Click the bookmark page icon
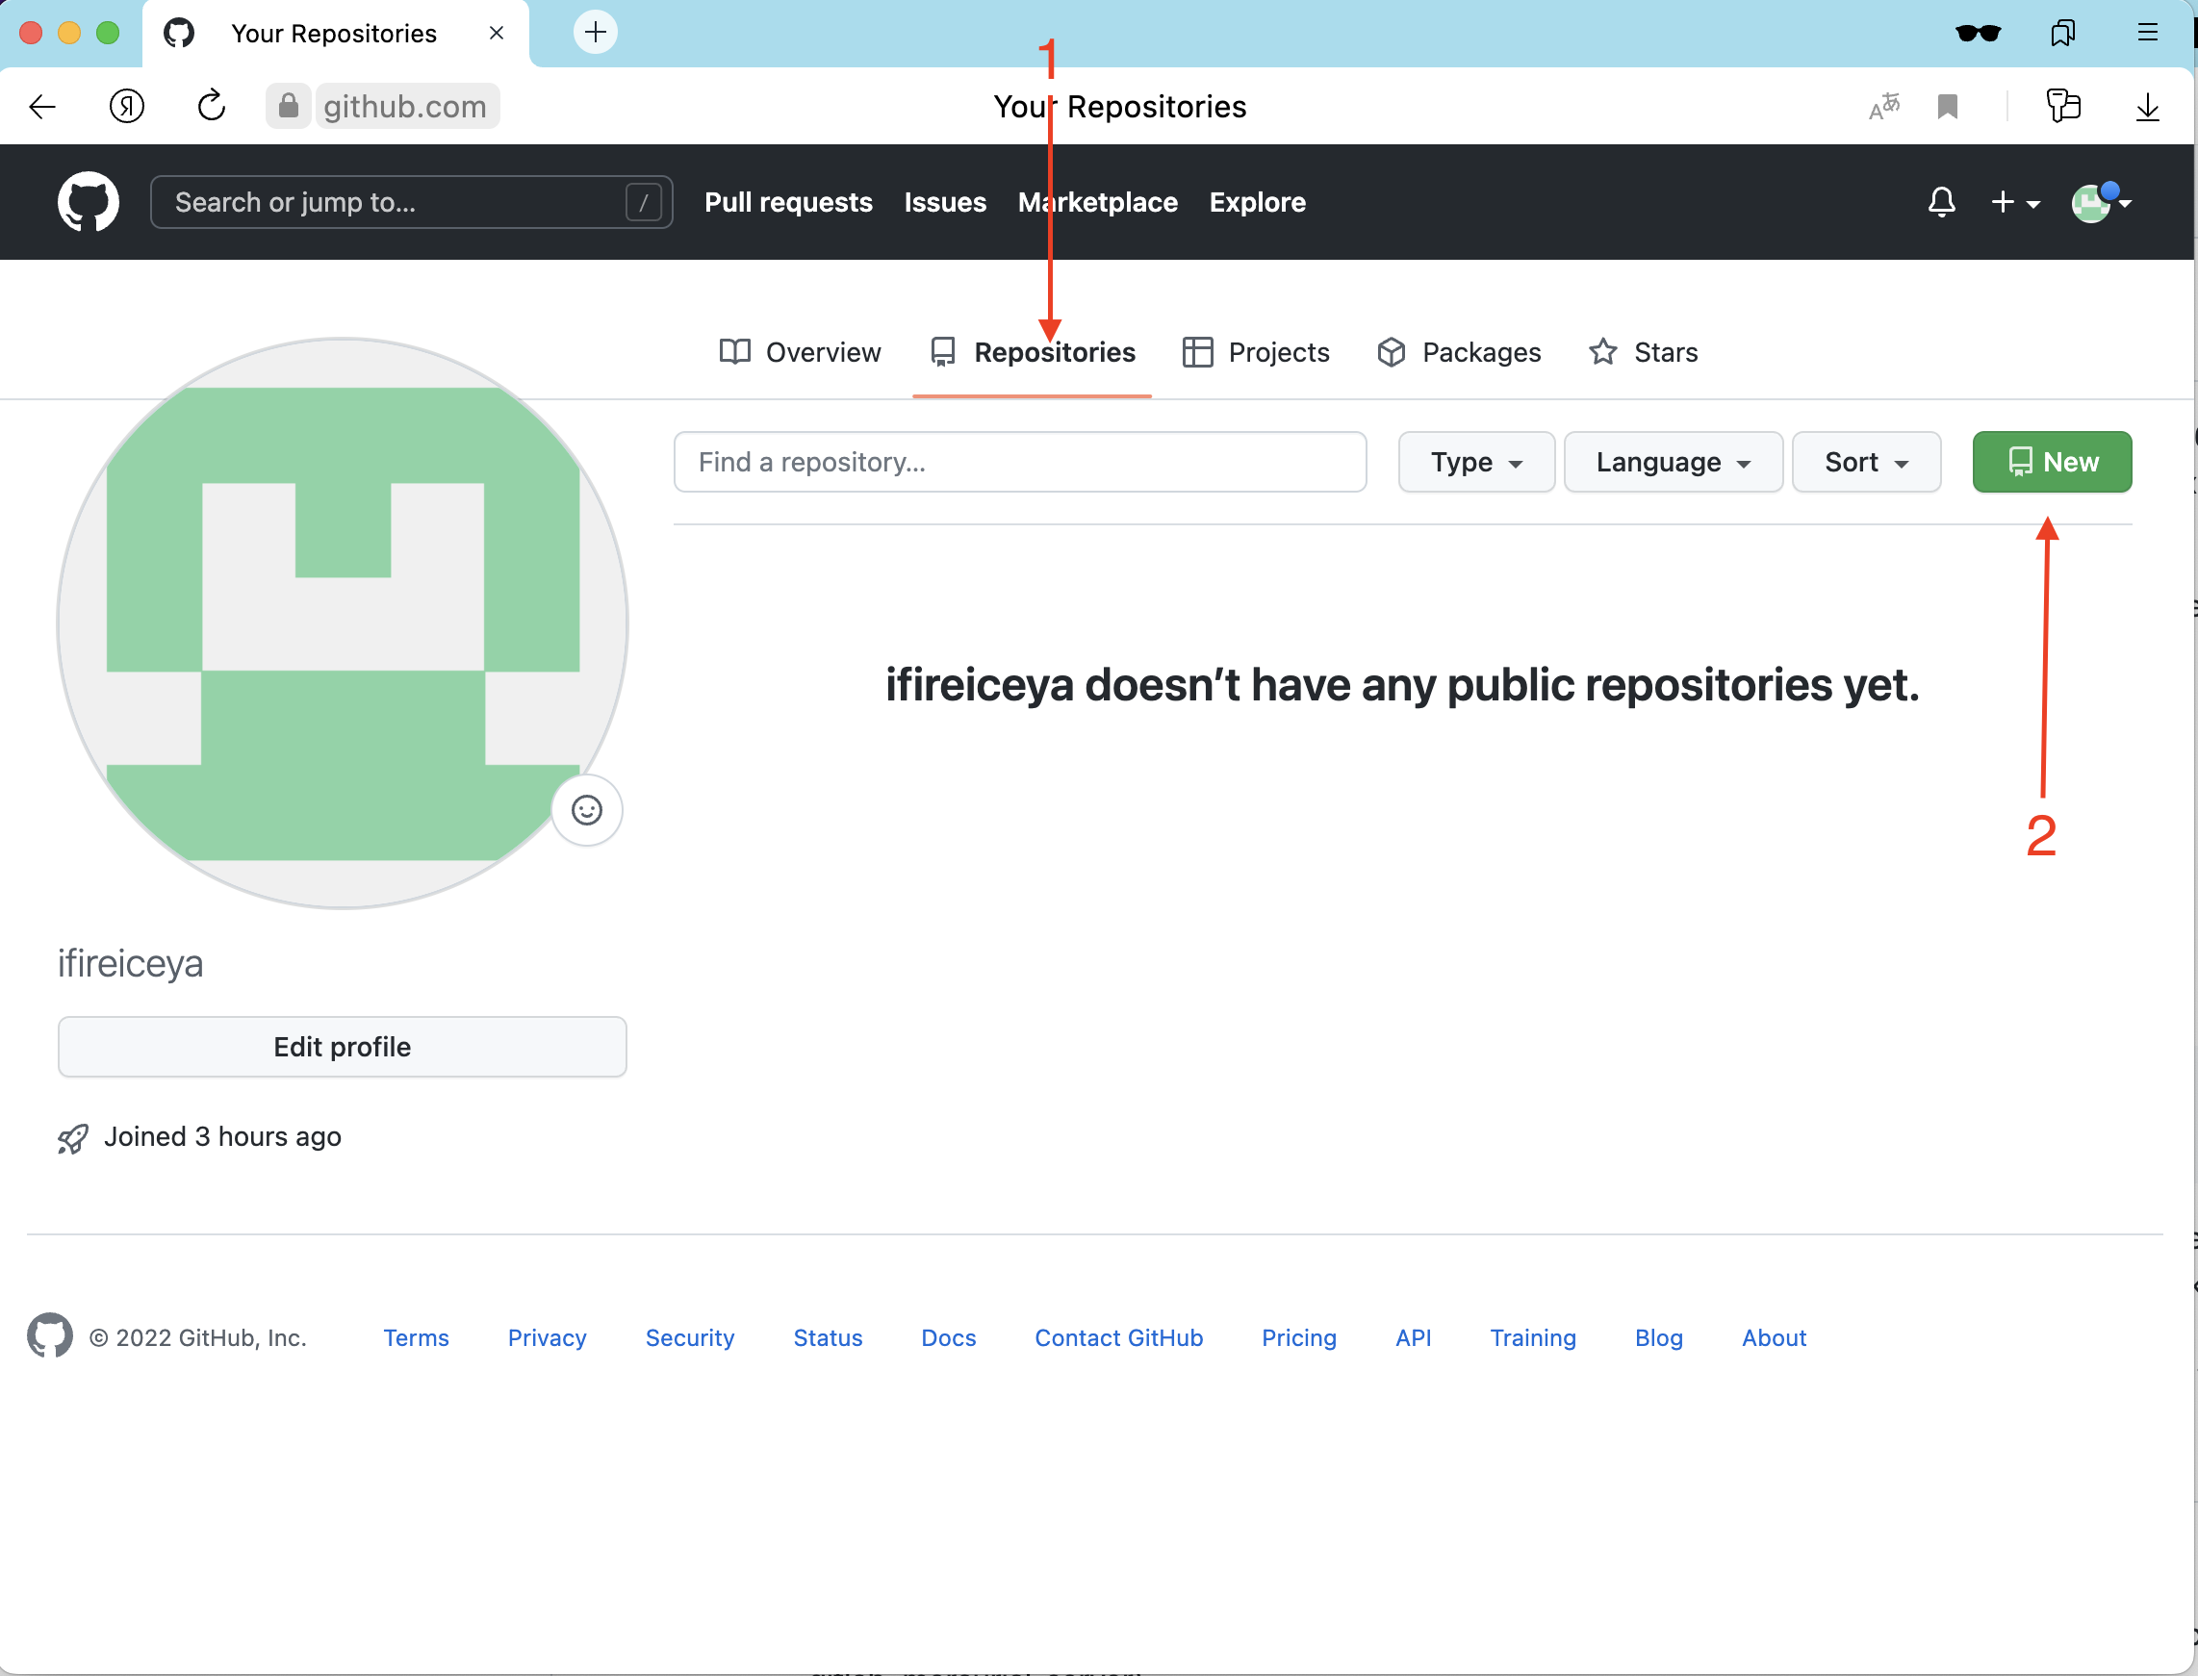 (x=1947, y=106)
